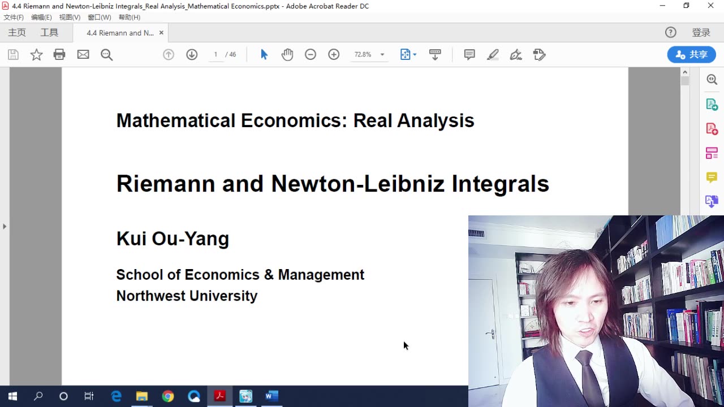Select the 4.4 Riemann document tab
This screenshot has height=407, width=724.
pyautogui.click(x=120, y=33)
